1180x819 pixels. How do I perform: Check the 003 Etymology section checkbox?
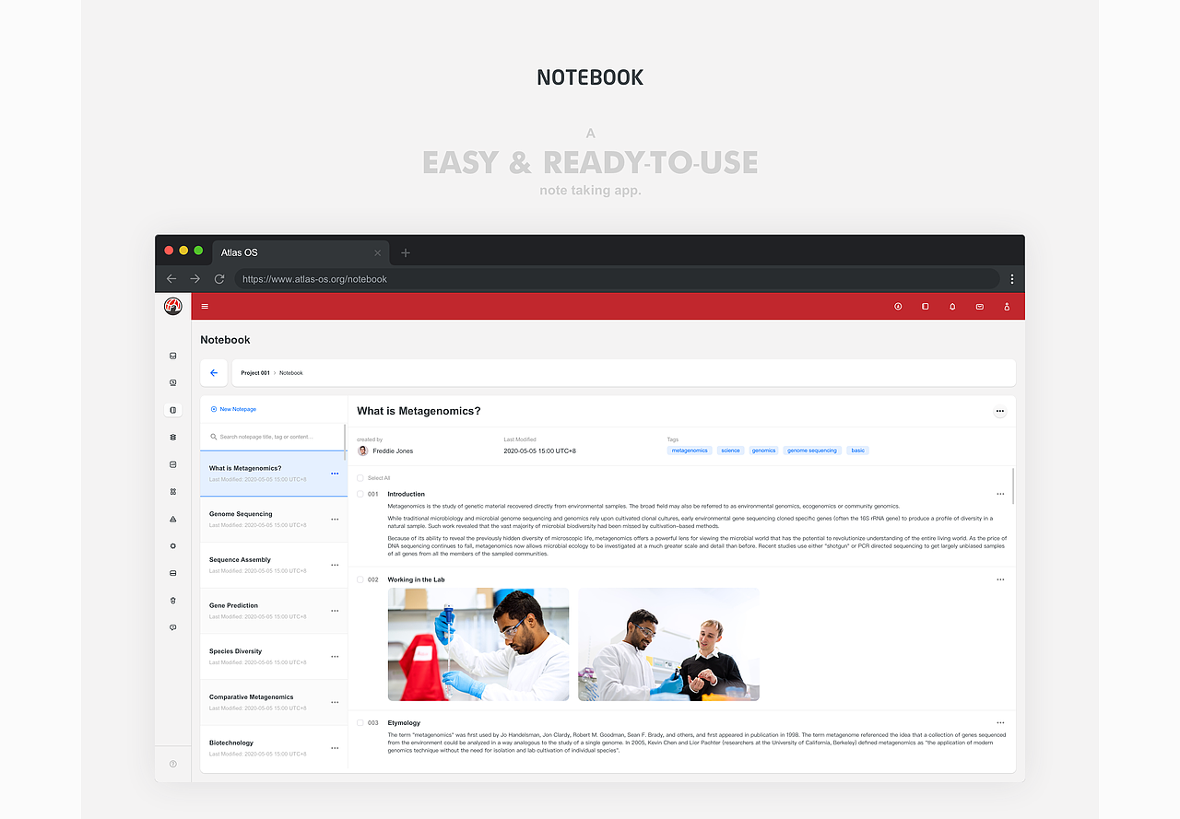[x=360, y=723]
